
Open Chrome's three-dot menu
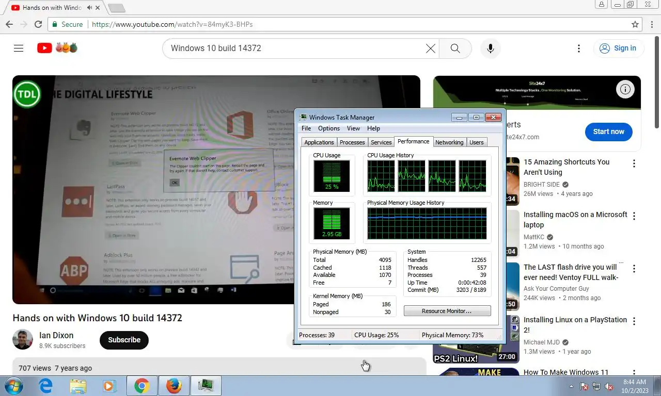click(652, 24)
